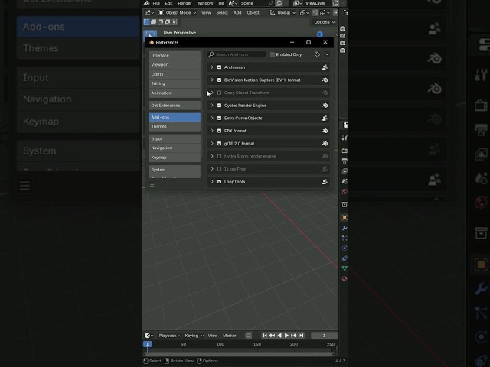Open the green Object Data properties tab

(x=345, y=268)
